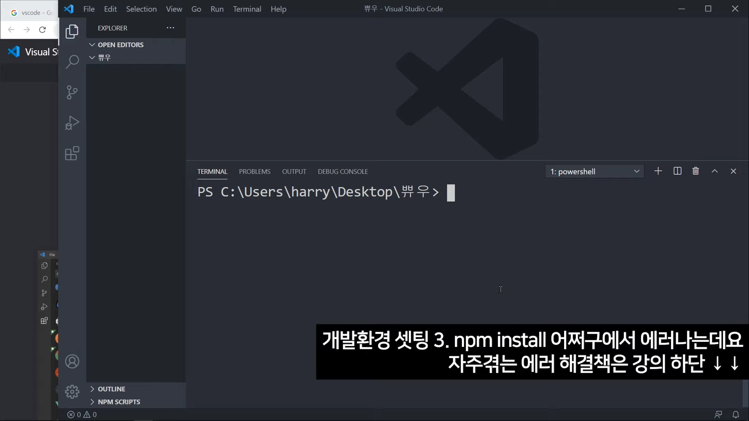749x421 pixels.
Task: Kill terminal with the trash icon
Action: click(696, 171)
